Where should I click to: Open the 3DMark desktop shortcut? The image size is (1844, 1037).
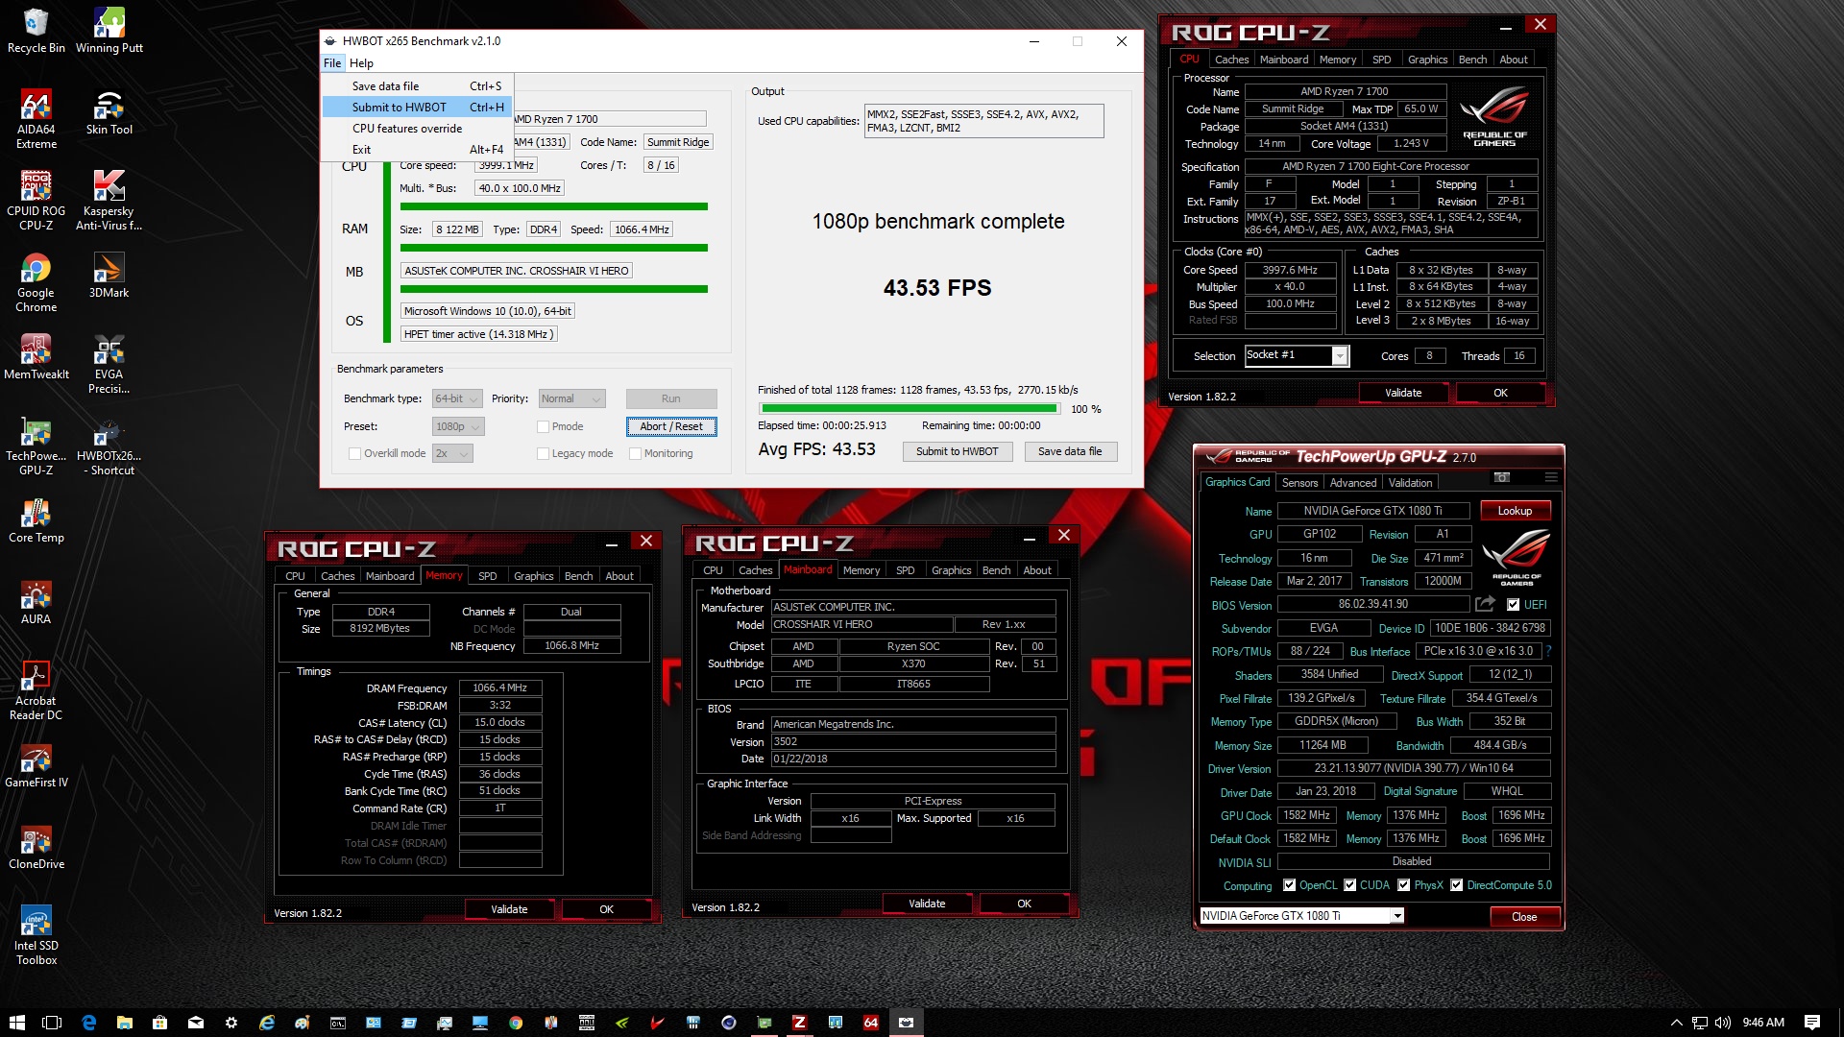(x=109, y=276)
